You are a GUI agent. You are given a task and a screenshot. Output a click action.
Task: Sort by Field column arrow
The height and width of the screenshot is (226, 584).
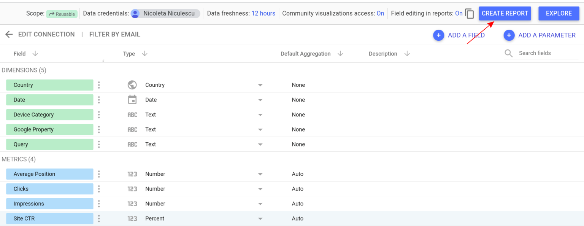coord(35,54)
